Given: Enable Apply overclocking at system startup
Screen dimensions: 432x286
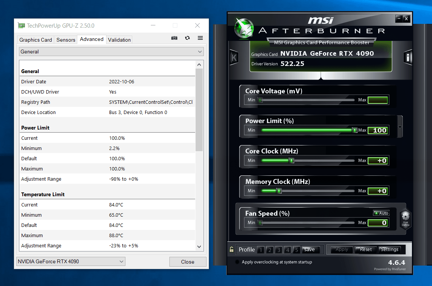Looking at the screenshot, I should click(x=237, y=262).
